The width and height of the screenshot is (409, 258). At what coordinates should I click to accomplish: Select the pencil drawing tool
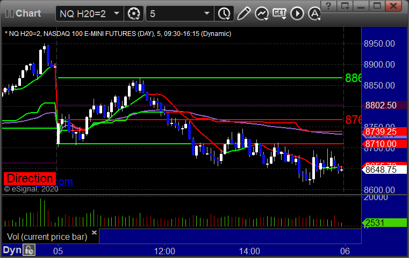[x=243, y=13]
